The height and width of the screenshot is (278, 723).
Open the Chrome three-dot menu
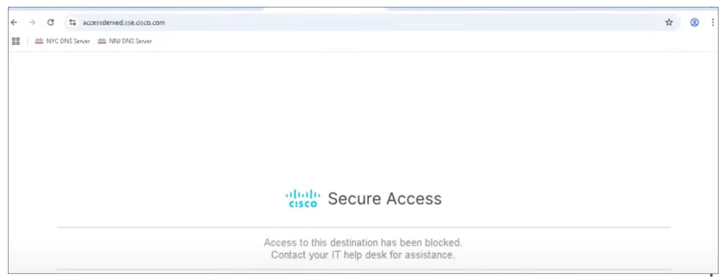[x=713, y=22]
